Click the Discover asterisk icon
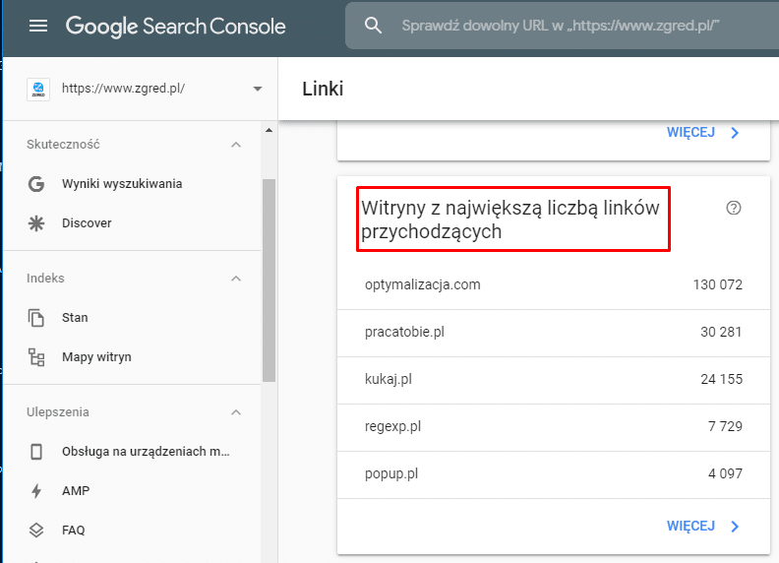This screenshot has width=779, height=563. point(36,223)
